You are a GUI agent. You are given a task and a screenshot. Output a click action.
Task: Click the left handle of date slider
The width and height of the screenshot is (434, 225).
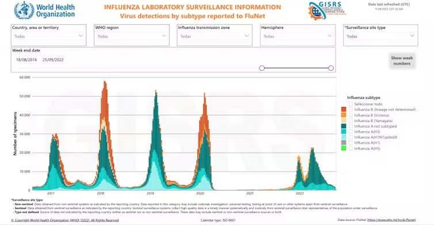click(262, 68)
